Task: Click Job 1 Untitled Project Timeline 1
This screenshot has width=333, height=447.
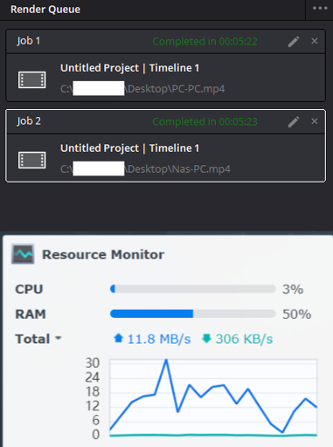Action: click(x=130, y=68)
